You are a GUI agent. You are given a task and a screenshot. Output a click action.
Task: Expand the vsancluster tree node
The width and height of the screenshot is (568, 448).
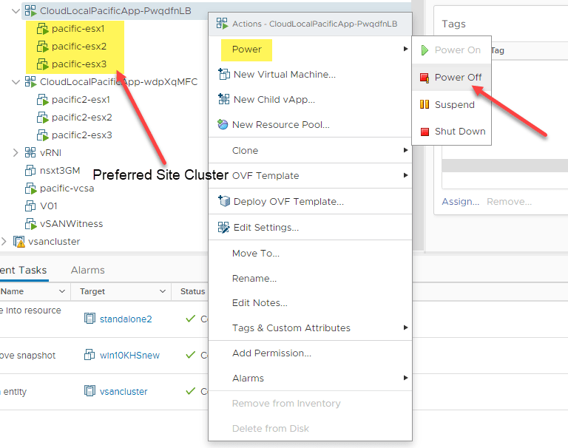tap(4, 241)
